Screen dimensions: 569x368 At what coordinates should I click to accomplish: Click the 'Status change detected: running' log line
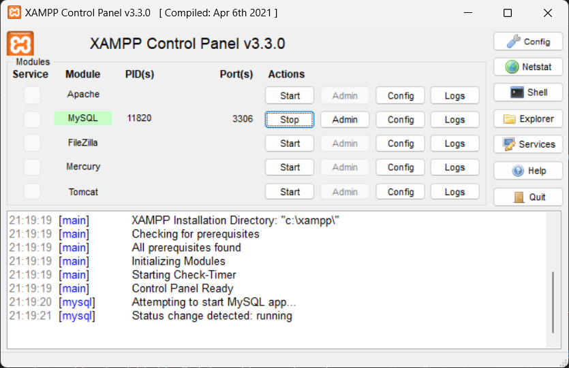tap(212, 316)
